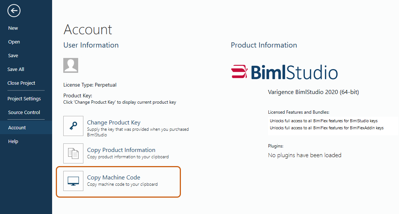The width and height of the screenshot is (399, 214).
Task: Click the back arrow circle icon
Action: coord(14,11)
